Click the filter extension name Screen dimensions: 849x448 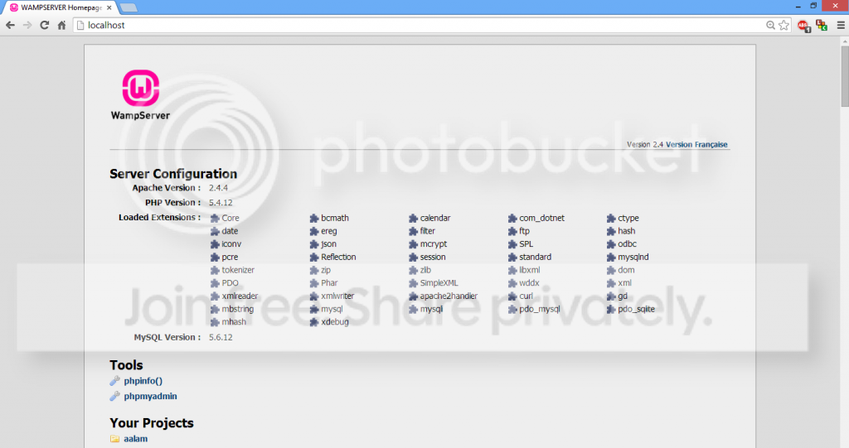(427, 231)
